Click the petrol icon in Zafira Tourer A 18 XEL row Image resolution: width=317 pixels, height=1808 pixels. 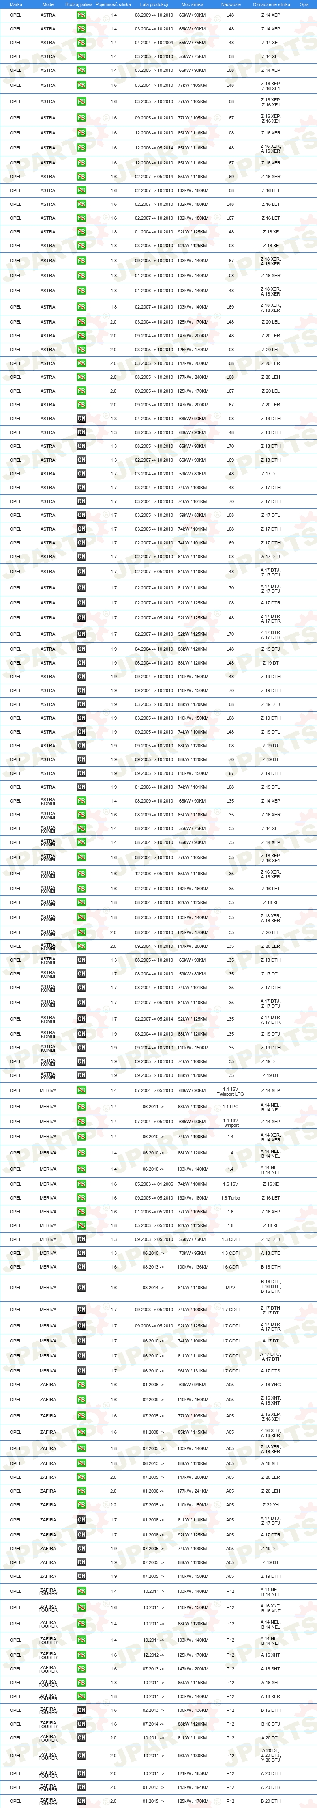point(81,1683)
